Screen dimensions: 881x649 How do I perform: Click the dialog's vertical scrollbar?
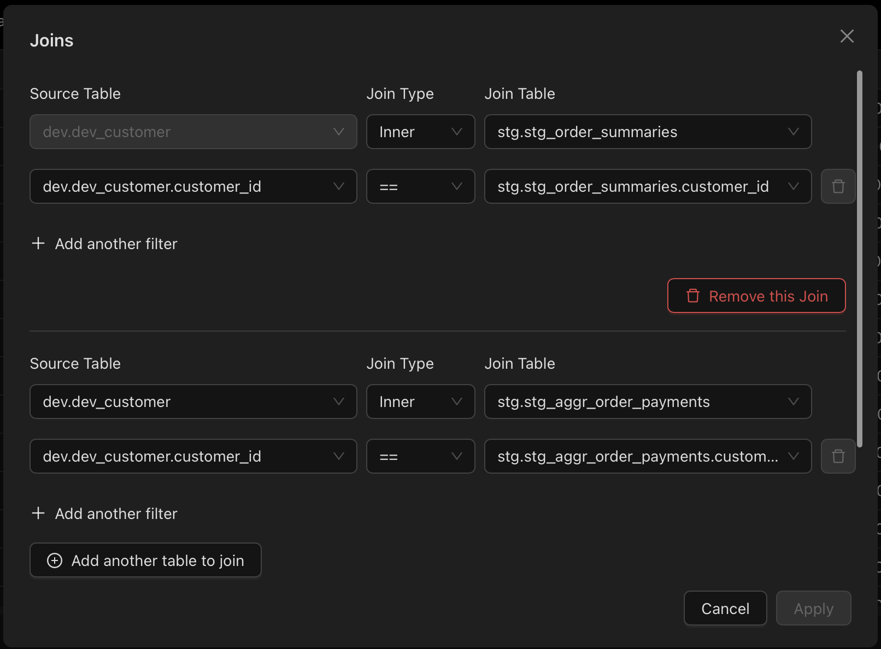coord(859,259)
